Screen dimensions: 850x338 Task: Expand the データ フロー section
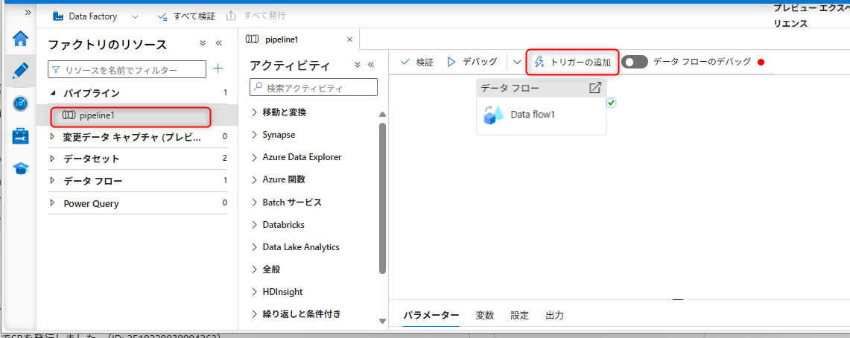pos(53,181)
